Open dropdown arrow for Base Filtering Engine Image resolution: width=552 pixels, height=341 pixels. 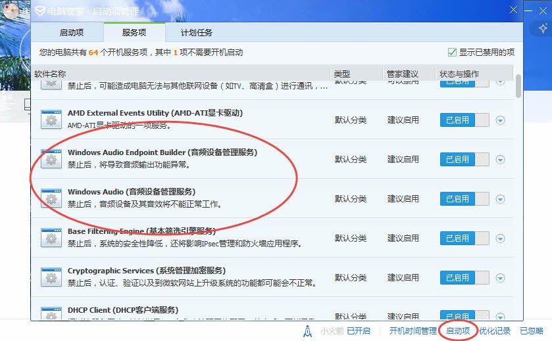coord(500,239)
